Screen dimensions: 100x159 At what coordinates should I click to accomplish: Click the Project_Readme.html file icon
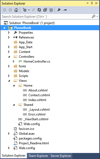click(x=15, y=143)
